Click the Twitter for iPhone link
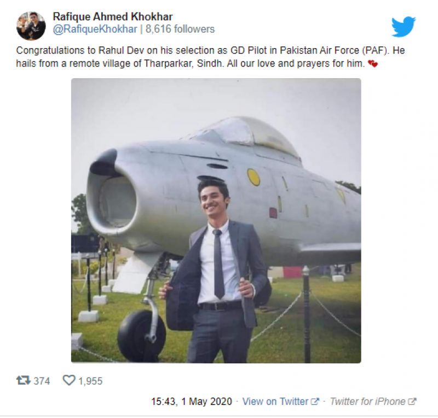Screen dimensions: 438x418 coord(367,402)
